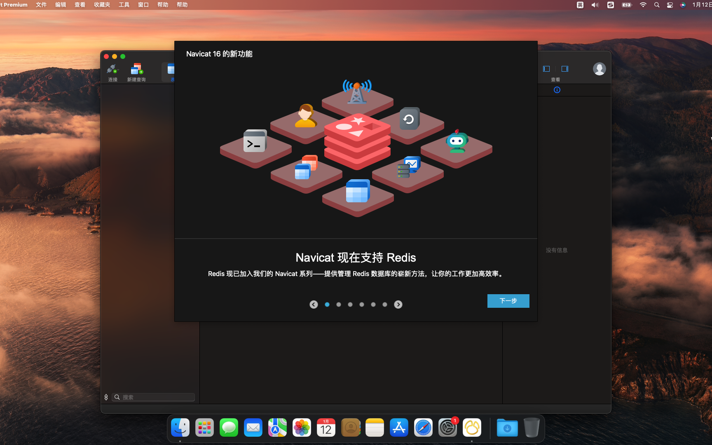Click the sidebar filter stepper icon
The width and height of the screenshot is (712, 445).
tap(106, 397)
